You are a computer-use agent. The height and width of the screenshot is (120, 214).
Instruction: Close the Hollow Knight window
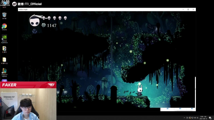(x=193, y=10)
